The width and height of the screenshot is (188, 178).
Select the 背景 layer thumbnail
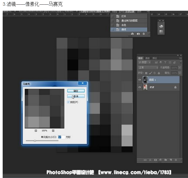(x=145, y=87)
